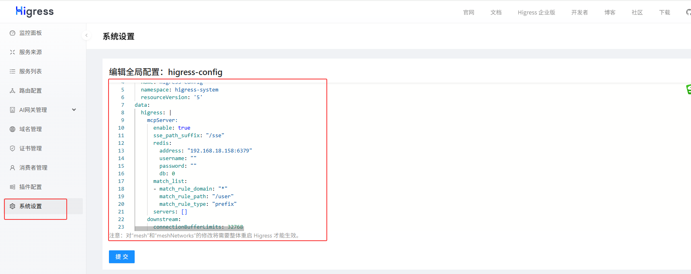Click the 系统设置 gear icon
The height and width of the screenshot is (274, 691).
[12, 206]
